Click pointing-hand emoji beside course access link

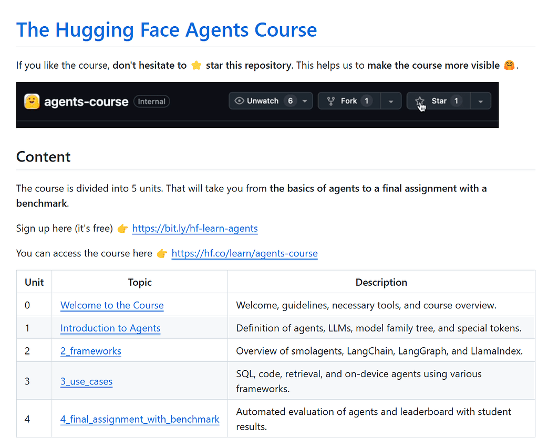tap(162, 253)
